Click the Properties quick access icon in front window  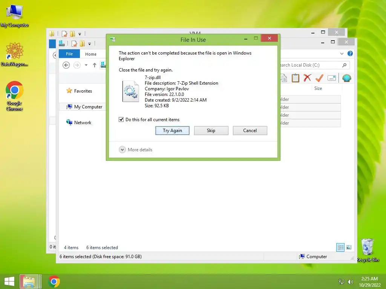point(74,44)
